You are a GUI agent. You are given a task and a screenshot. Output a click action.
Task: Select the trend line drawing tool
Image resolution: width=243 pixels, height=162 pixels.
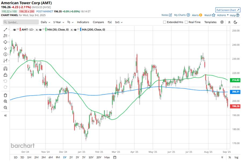coord(5,29)
